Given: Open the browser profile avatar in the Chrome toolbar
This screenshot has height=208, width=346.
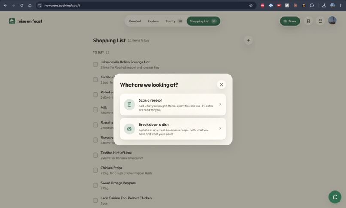Looking at the screenshot, I should pos(332,6).
